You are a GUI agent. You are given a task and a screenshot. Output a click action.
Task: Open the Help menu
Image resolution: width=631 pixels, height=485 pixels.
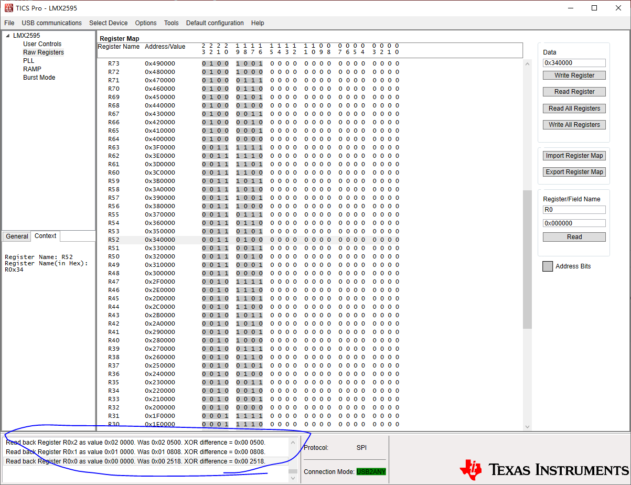(258, 23)
